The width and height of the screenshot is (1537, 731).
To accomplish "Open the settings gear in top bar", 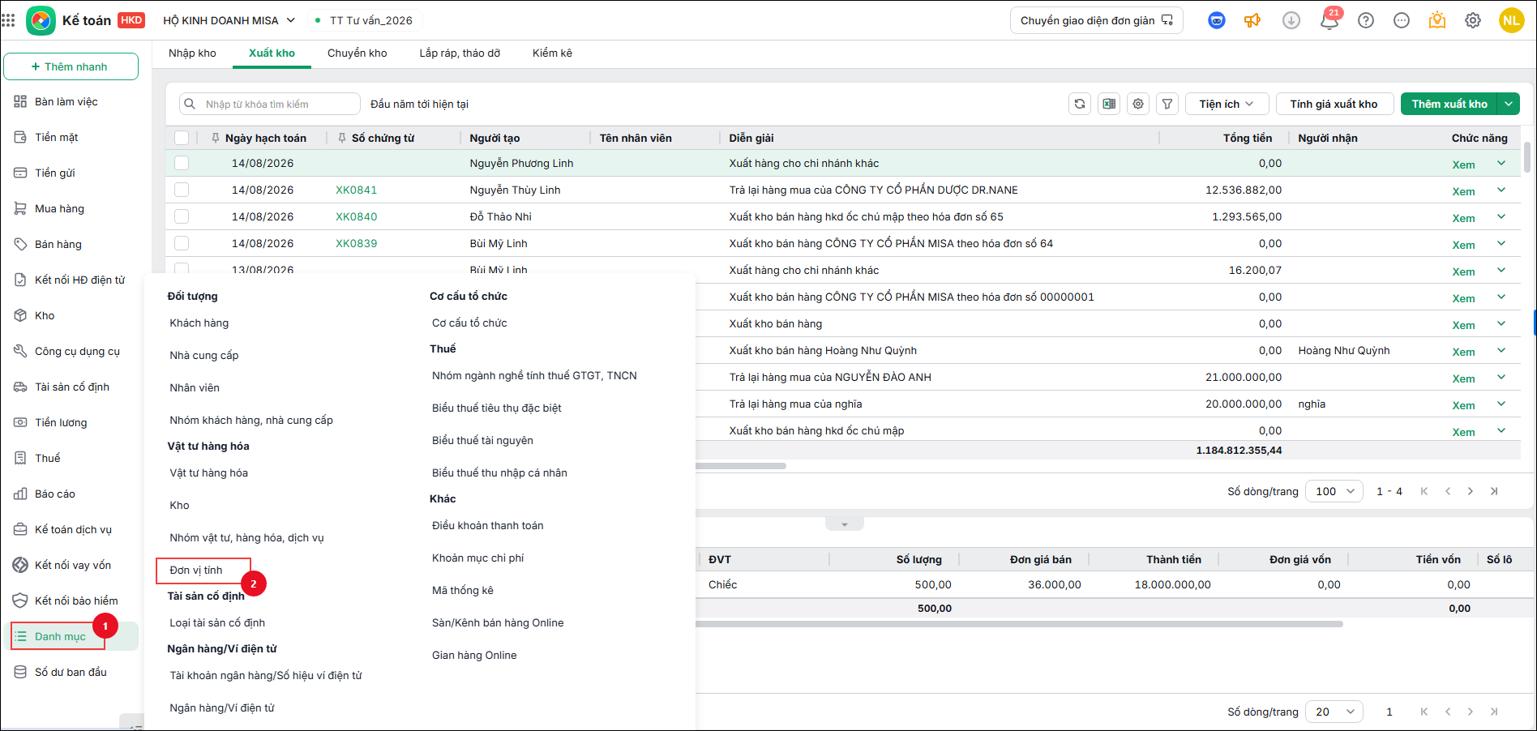I will (x=1473, y=20).
